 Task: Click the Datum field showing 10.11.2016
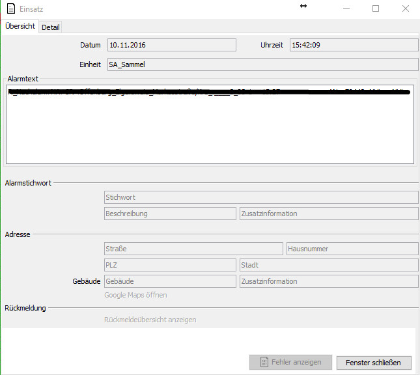point(171,45)
